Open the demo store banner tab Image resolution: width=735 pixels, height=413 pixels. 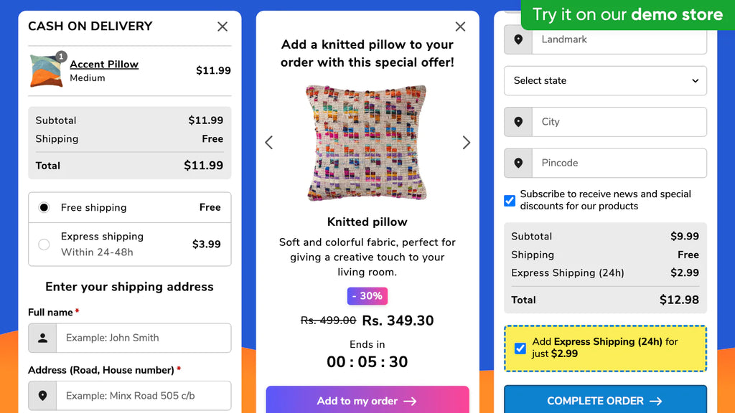click(627, 14)
